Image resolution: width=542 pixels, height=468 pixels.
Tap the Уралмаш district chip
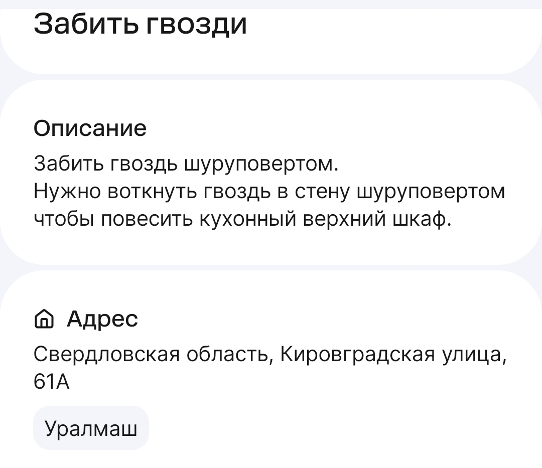click(91, 428)
